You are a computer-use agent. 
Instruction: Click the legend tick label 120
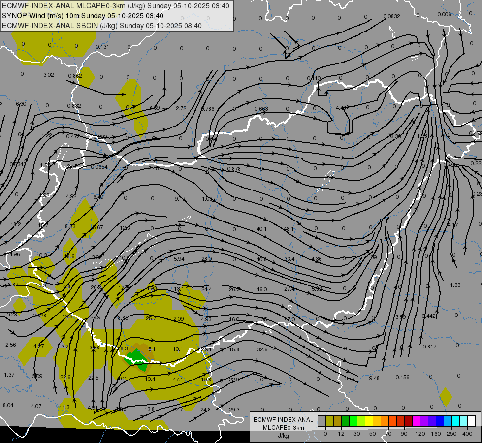(x=420, y=434)
